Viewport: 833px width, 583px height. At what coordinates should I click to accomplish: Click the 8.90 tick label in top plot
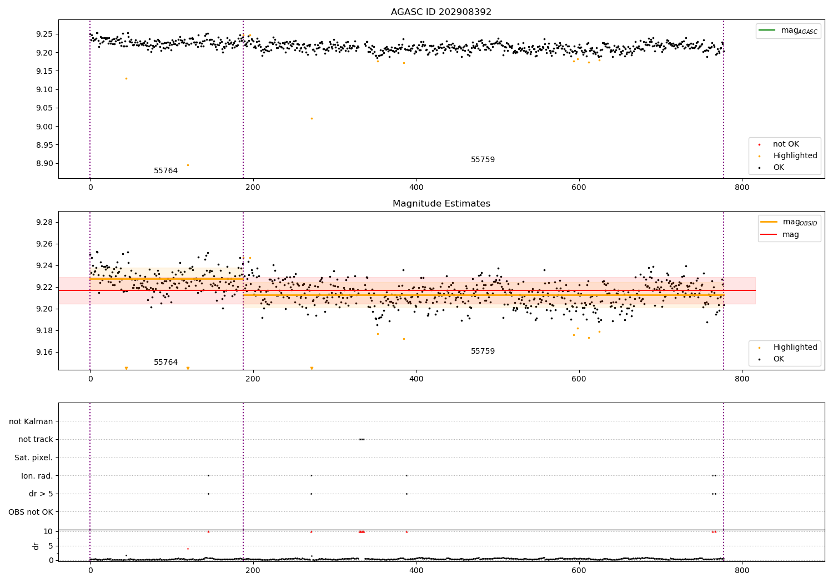click(x=44, y=164)
